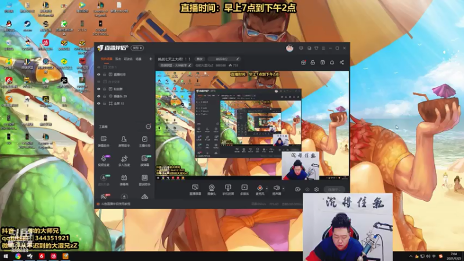This screenshot has width=464, height=261.
Task: Toggle lock on the 摄像头 29 layer
Action: pos(104,96)
